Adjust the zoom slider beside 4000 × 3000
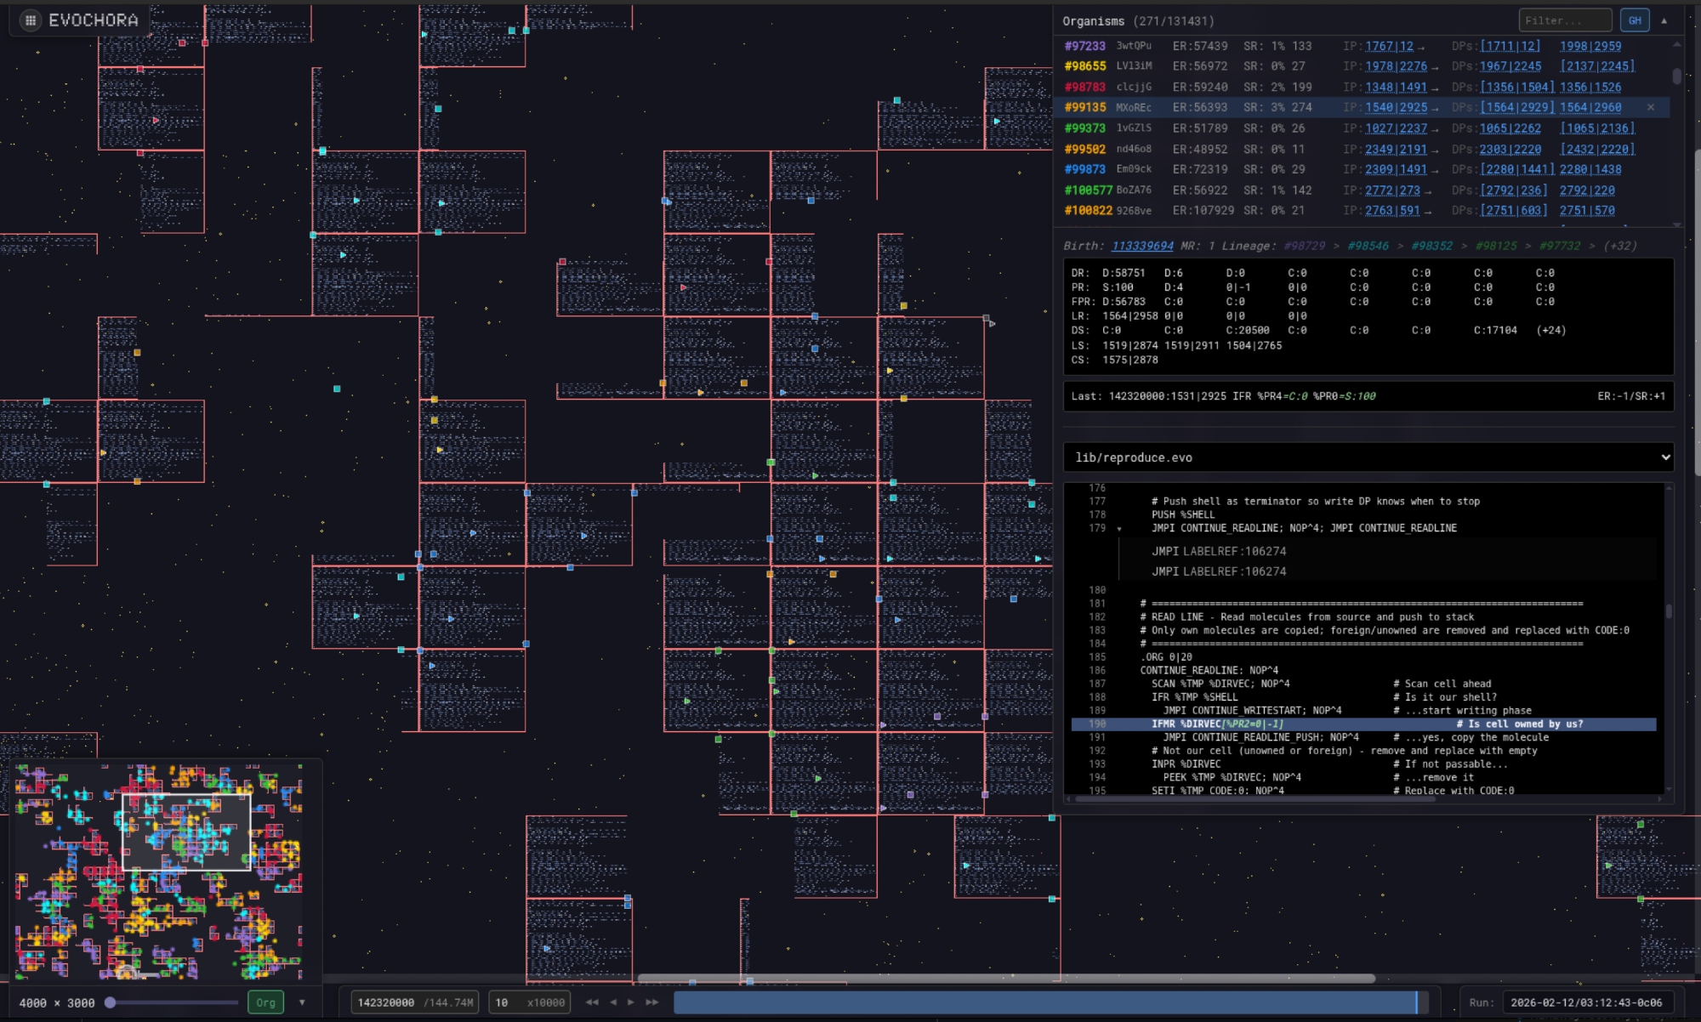This screenshot has width=1701, height=1022. click(x=111, y=1002)
